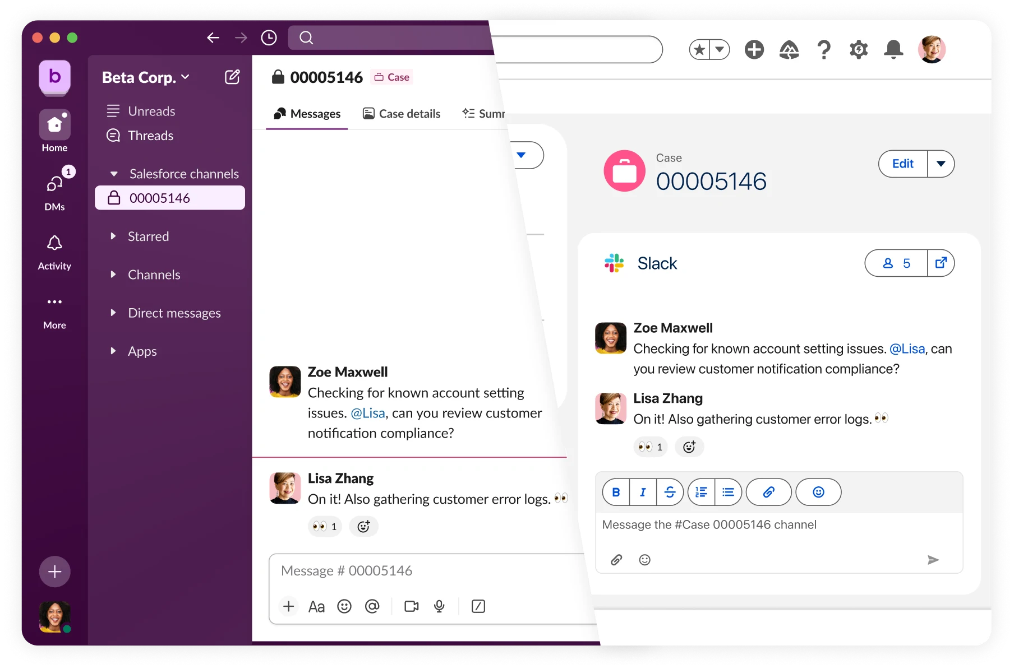1014x669 pixels.
Task: Click the compose new message icon
Action: coord(232,77)
